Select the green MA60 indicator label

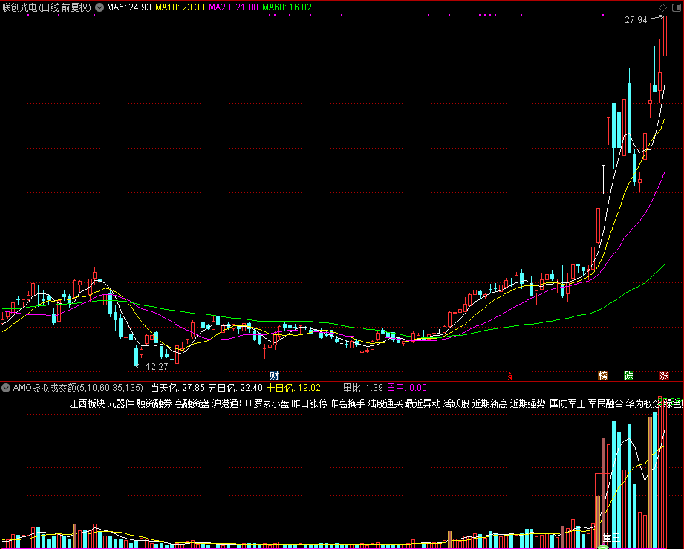287,7
